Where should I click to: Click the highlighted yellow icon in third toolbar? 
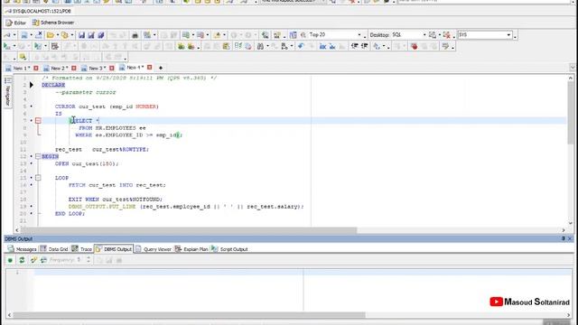coord(23,57)
